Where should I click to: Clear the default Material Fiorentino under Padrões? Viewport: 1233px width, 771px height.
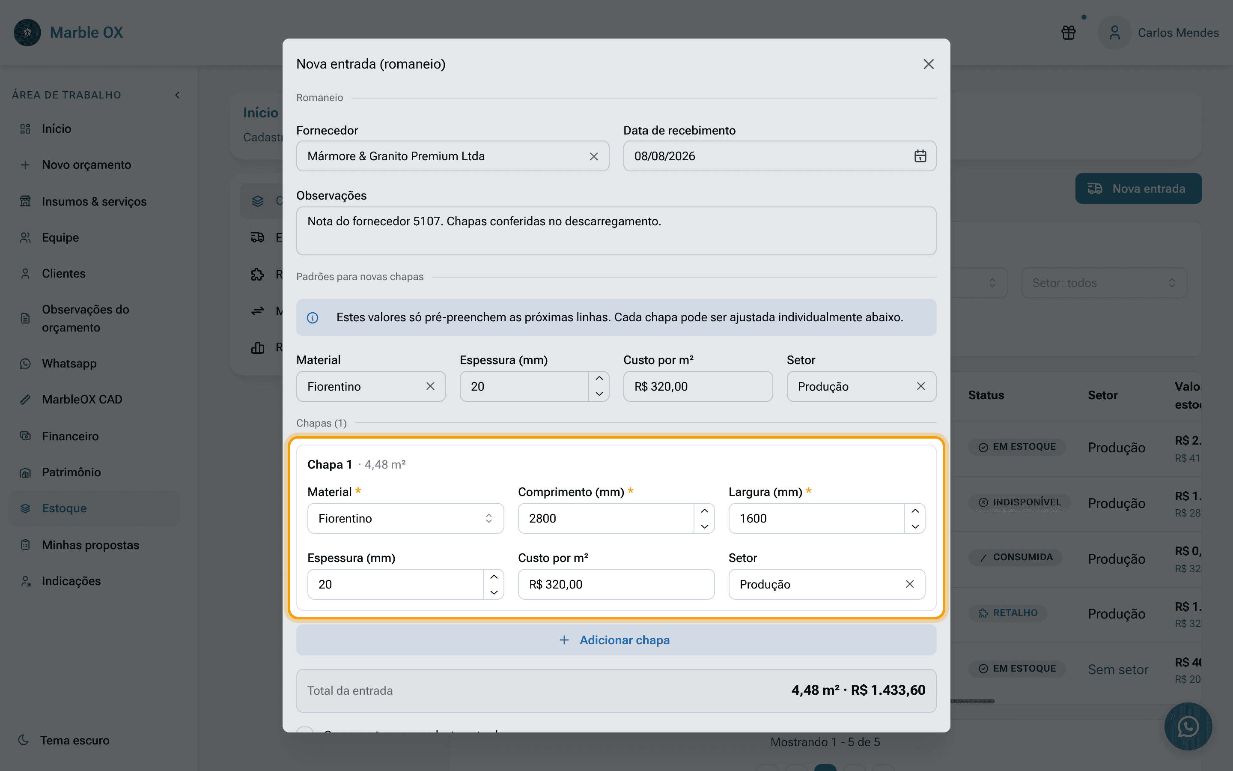[x=431, y=386]
